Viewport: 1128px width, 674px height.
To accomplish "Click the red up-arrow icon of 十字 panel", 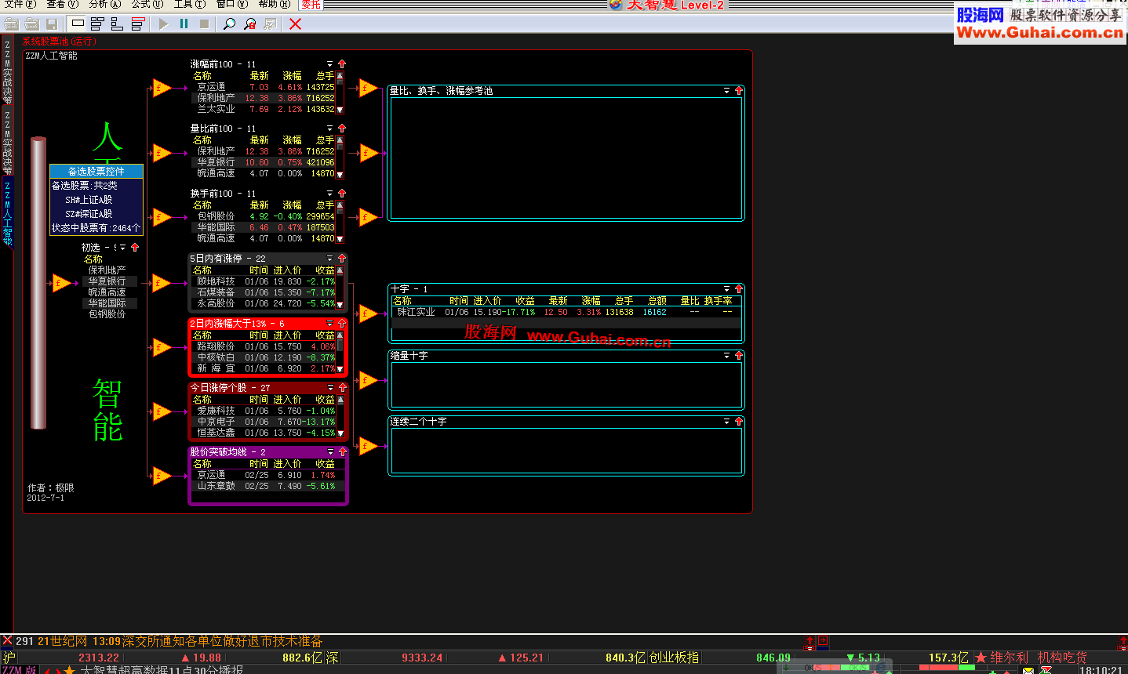I will (x=738, y=289).
